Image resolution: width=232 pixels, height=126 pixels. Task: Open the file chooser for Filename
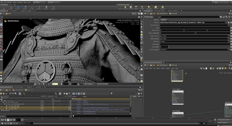228,22
